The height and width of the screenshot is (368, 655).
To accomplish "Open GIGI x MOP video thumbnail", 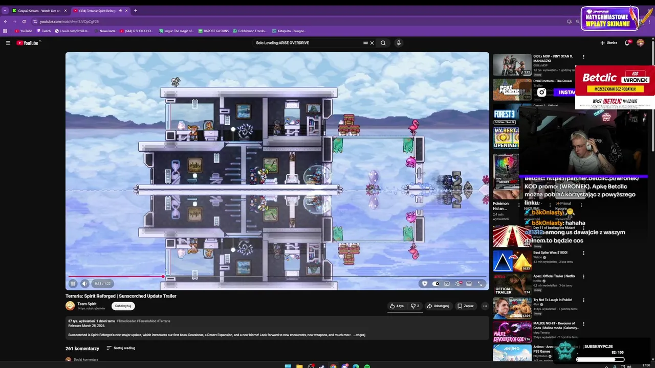I will click(x=512, y=65).
